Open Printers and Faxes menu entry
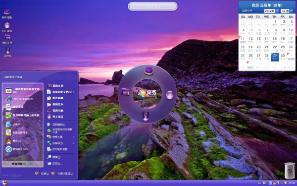The image size is (297, 186). click(x=60, y=149)
